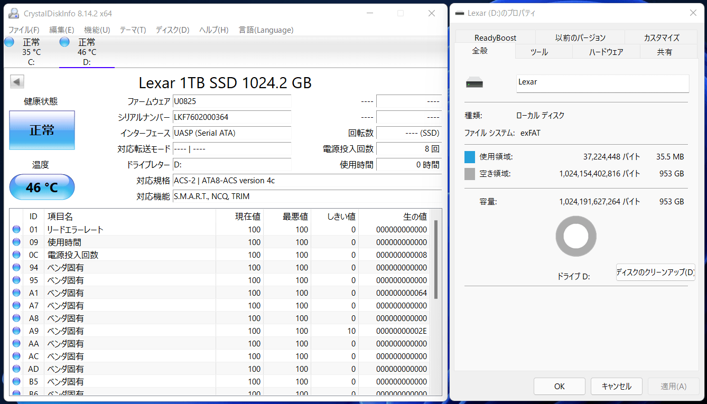Click the drive icon in Lexar properties dialog
This screenshot has height=404, width=707.
[474, 83]
